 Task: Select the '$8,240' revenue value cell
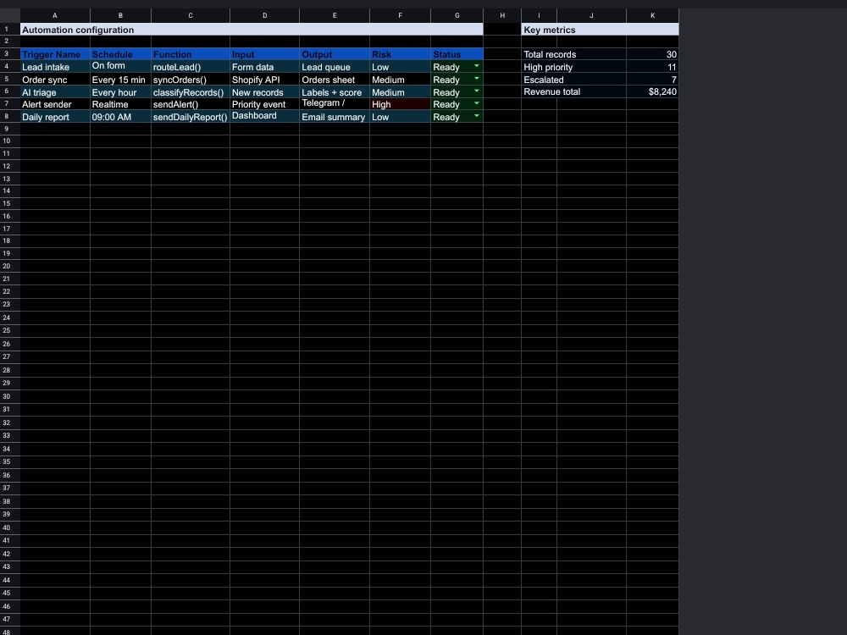[x=652, y=91]
